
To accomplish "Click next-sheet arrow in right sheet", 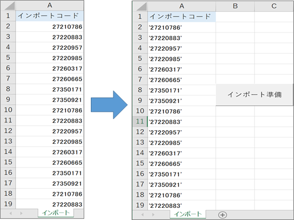I will (x=154, y=214).
